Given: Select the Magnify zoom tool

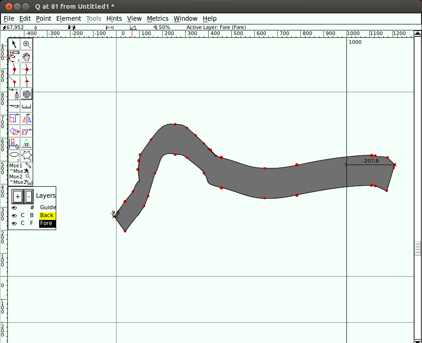Looking at the screenshot, I should pyautogui.click(x=27, y=44).
